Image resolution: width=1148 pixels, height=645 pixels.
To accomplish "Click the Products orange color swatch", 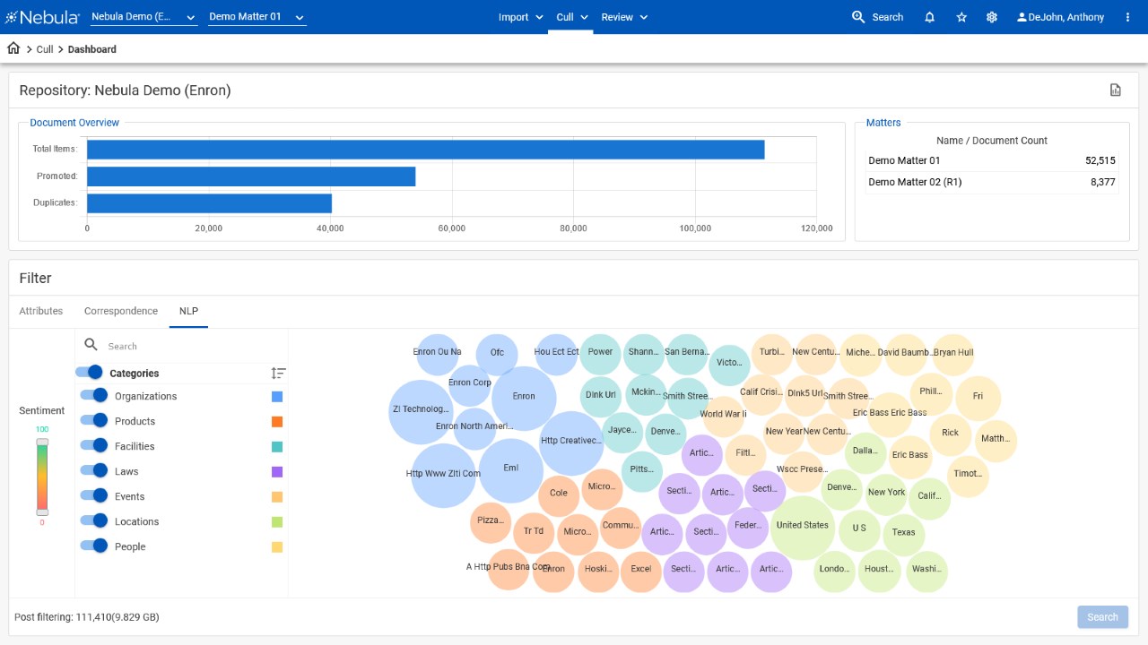I will click(x=277, y=421).
